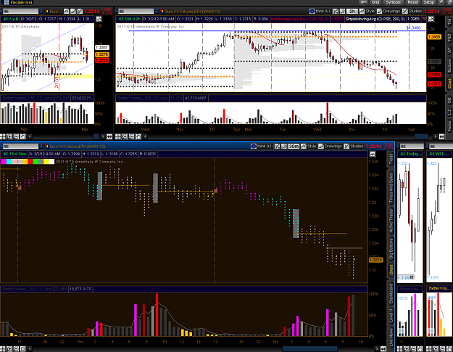Screen dimensions: 453x352
Task: Select the AT side tab beside the 2h chart
Action: (449, 50)
